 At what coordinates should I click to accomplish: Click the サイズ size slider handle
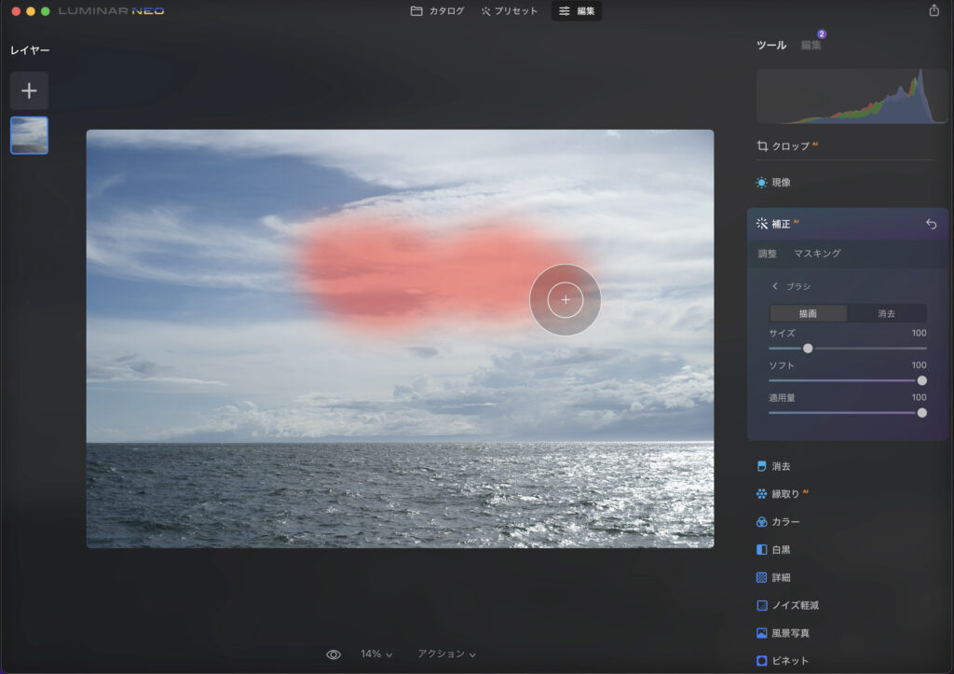point(808,349)
